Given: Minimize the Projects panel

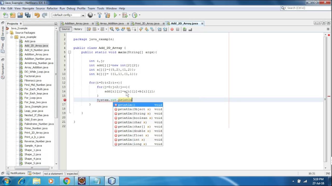Looking at the screenshot, I should tap(56, 24).
